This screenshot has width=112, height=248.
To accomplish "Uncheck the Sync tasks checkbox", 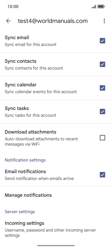I will click(102, 112).
